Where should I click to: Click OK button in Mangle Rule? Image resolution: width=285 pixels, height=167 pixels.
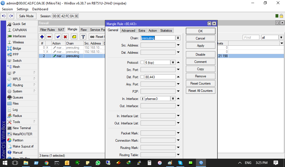coord(200,31)
